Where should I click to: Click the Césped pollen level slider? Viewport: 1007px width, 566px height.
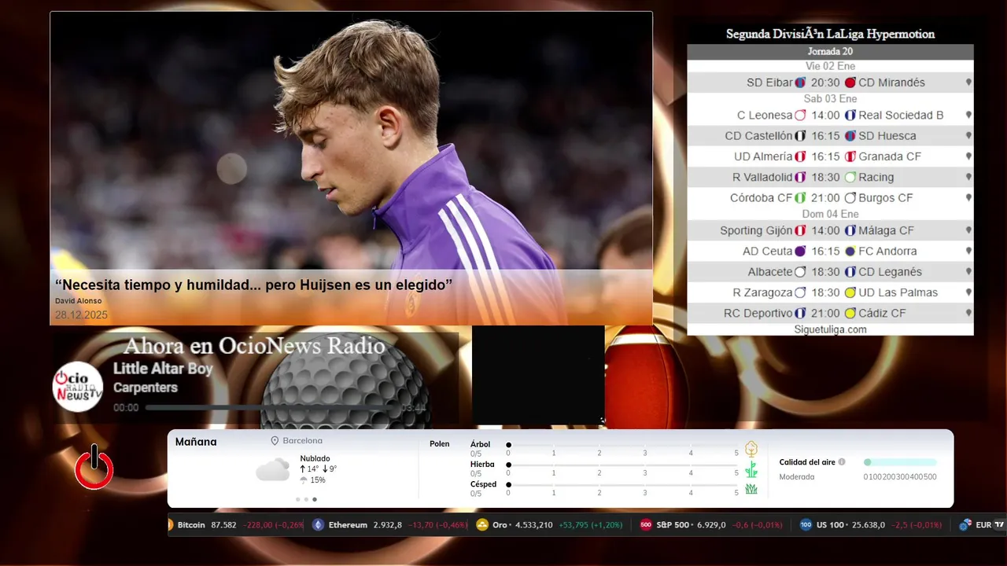coord(623,484)
